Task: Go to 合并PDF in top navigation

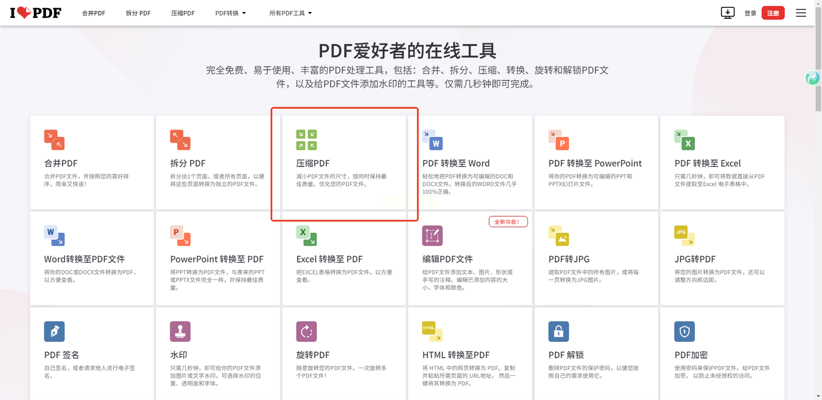Action: coord(94,13)
